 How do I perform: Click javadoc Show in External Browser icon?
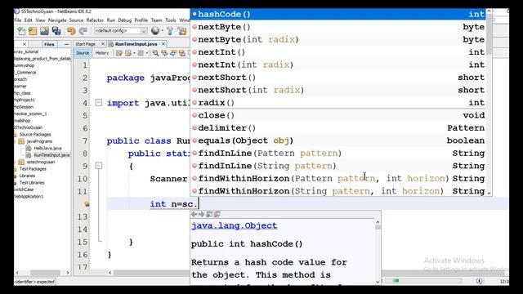click(x=209, y=214)
